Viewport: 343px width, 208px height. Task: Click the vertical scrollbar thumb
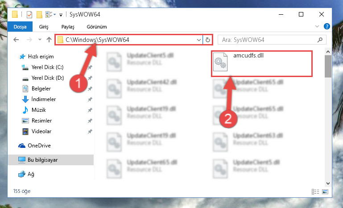(x=328, y=66)
